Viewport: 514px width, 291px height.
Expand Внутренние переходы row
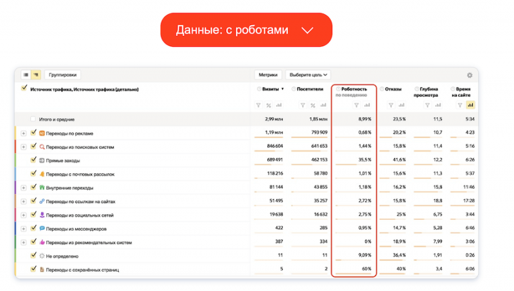[x=24, y=188]
